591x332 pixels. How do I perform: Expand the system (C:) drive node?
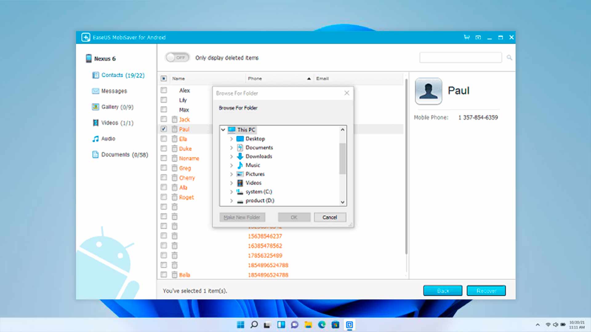click(231, 192)
